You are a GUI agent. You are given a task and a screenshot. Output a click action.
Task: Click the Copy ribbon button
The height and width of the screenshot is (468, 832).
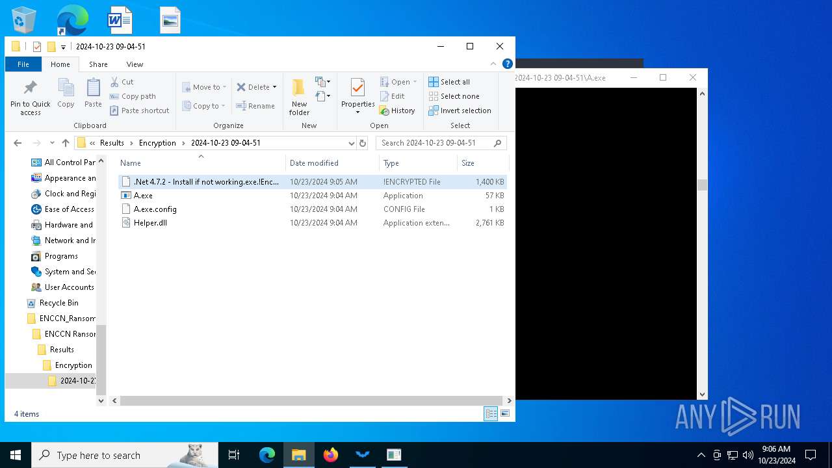66,94
